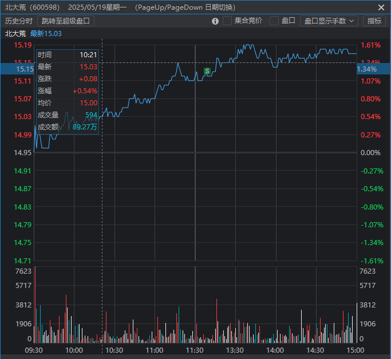This screenshot has height=359, width=391.
Task: Select the 历史分时 label
Action: [x=19, y=21]
